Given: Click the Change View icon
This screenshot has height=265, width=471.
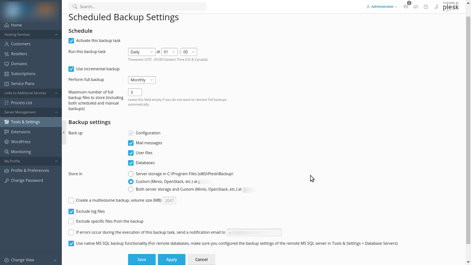Looking at the screenshot, I should point(7,260).
